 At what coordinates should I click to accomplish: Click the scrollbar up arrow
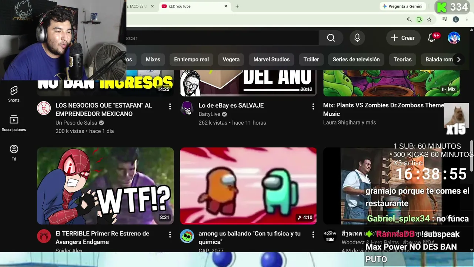point(471,30)
